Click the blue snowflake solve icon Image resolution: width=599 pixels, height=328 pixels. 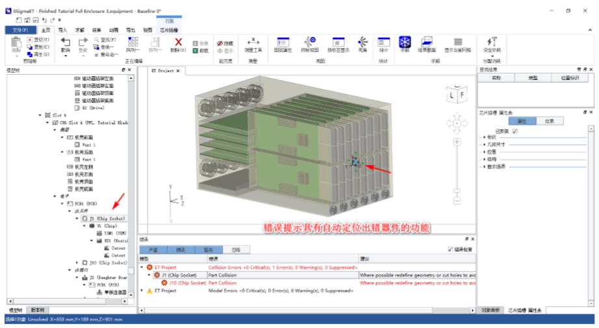(405, 42)
